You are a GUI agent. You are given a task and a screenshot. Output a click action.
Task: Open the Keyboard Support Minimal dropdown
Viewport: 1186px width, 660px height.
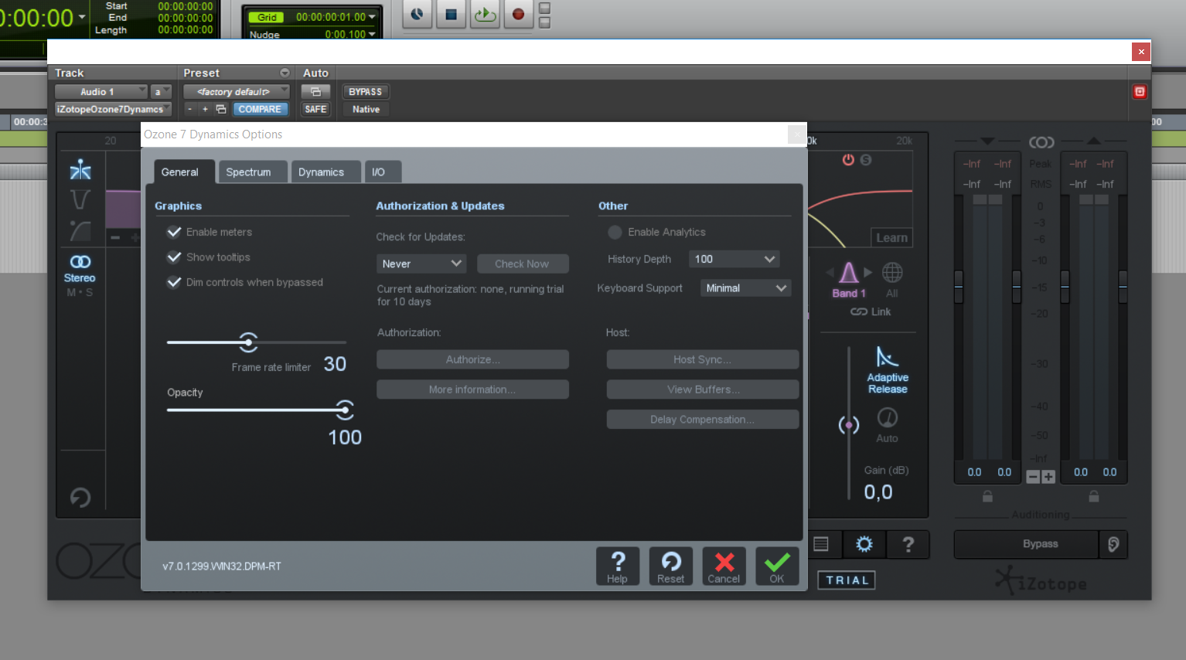(746, 287)
